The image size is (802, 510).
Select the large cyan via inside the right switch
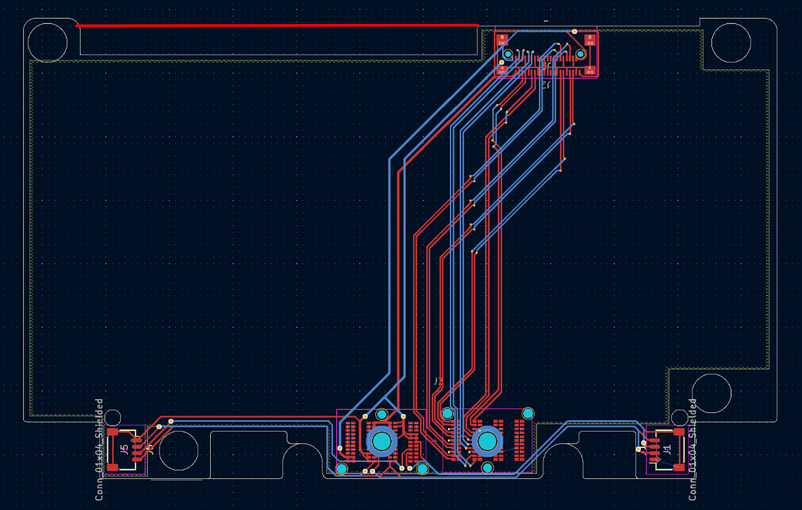pos(489,442)
